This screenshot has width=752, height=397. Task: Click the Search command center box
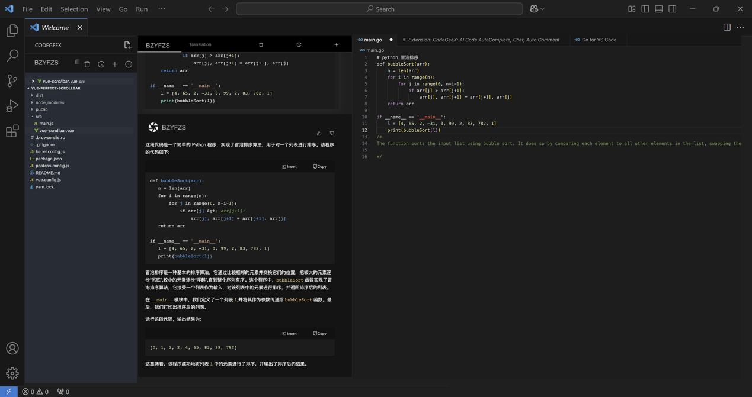tap(379, 9)
